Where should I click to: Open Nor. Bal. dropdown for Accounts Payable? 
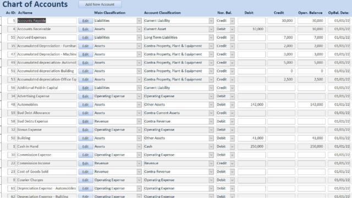[x=232, y=21]
